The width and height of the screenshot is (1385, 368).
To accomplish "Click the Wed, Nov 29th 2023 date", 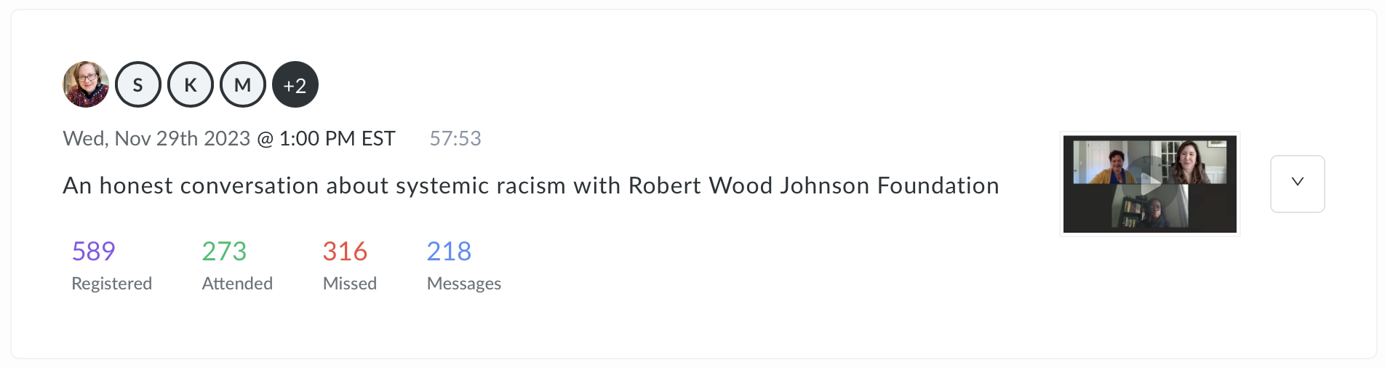I will [x=156, y=138].
